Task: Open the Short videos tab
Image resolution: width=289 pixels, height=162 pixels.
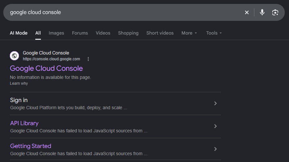Action: point(160,33)
